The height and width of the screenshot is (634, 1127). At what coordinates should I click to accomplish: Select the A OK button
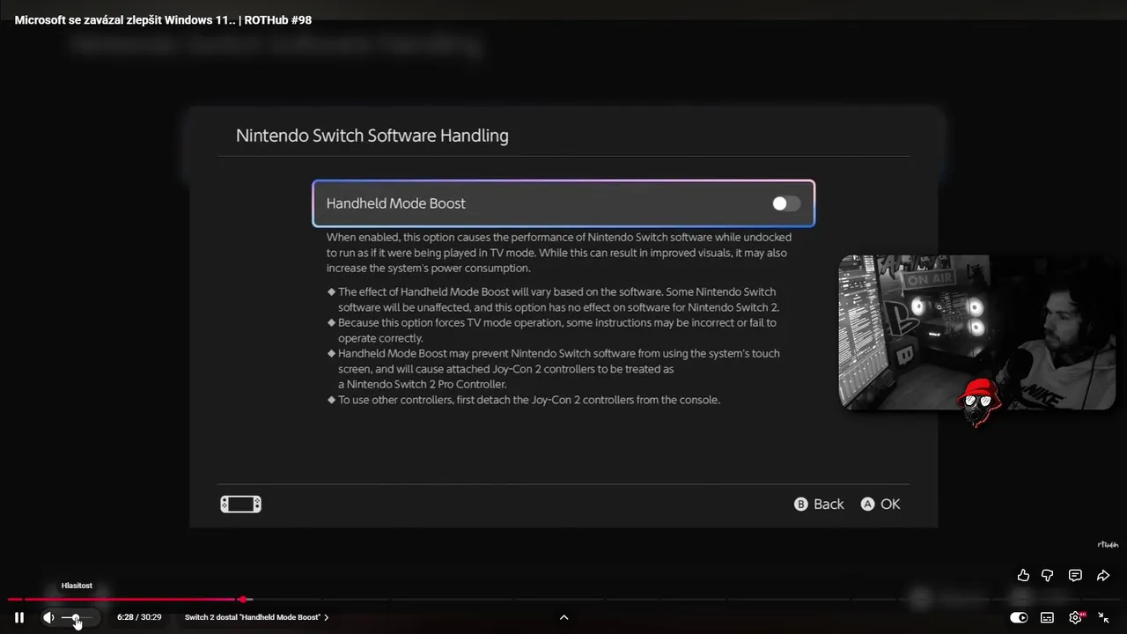(x=880, y=504)
